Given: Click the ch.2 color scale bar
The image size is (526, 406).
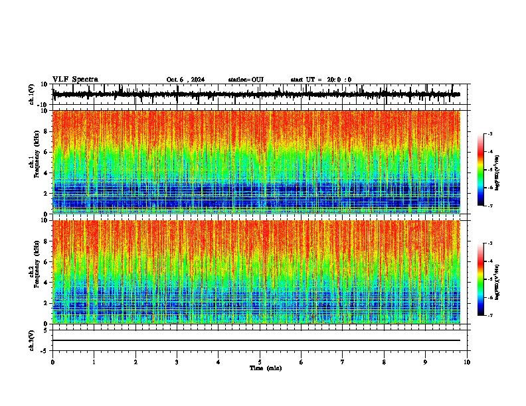Looking at the screenshot, I should (480, 279).
